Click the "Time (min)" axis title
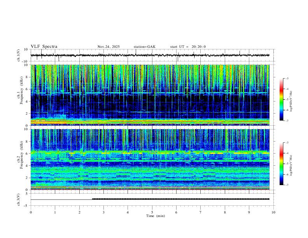The width and height of the screenshot is (308, 238). [x=156, y=216]
